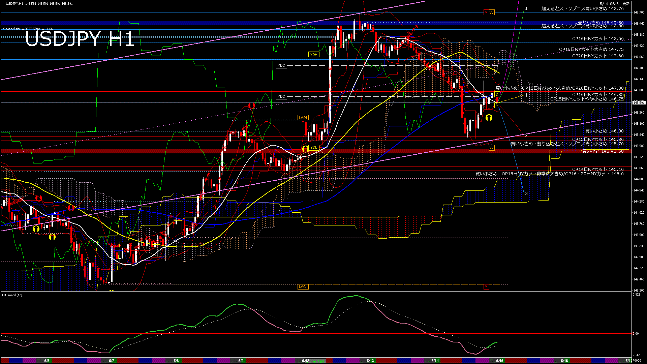Select wave number 1 label
647x364 pixels.
526,95
